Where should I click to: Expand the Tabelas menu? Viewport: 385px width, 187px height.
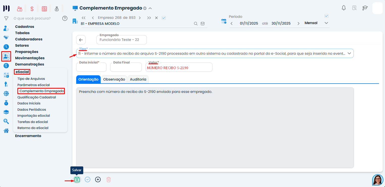point(22,33)
